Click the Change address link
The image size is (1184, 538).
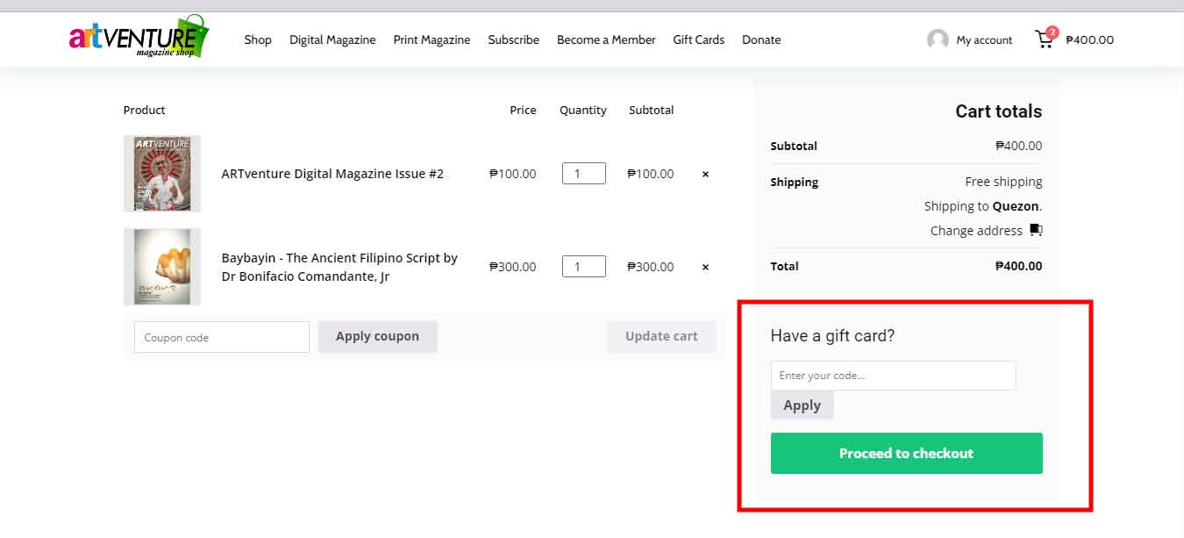pyautogui.click(x=976, y=230)
